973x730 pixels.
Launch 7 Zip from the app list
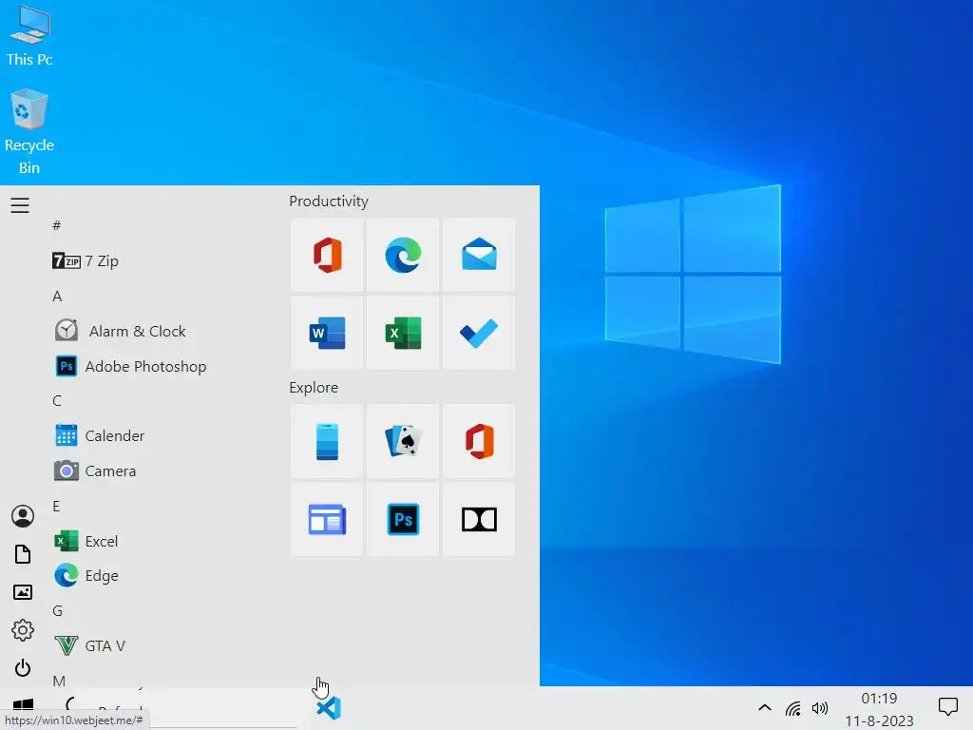86,260
